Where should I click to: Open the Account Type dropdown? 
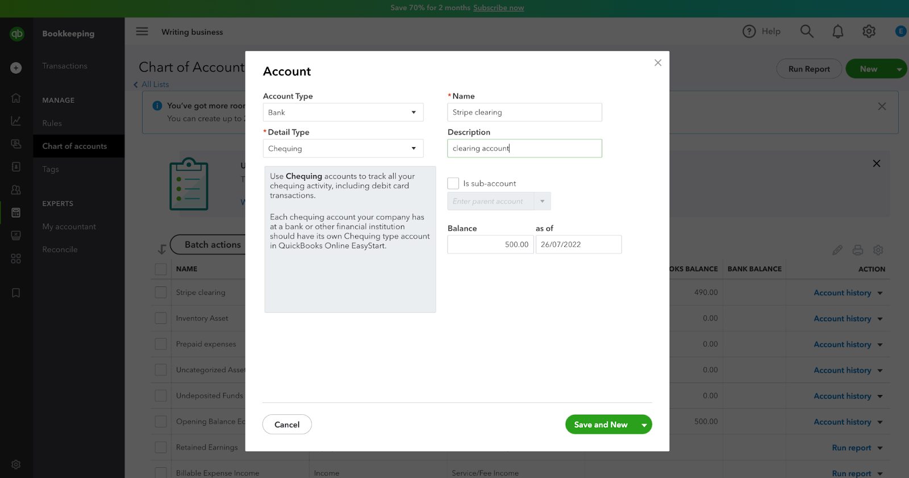click(343, 113)
